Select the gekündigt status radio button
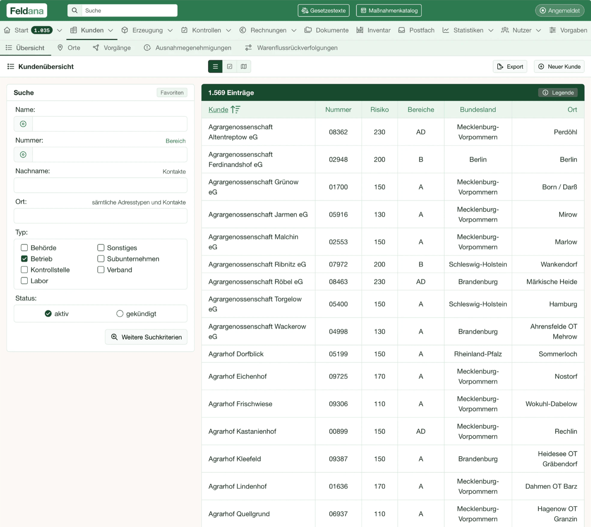 pyautogui.click(x=120, y=314)
